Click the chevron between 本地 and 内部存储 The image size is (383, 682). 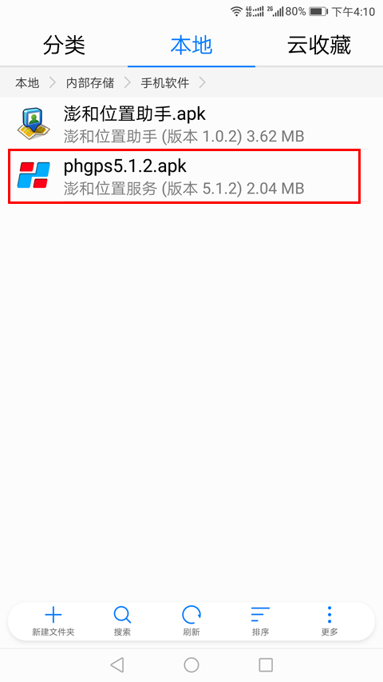pos(53,82)
